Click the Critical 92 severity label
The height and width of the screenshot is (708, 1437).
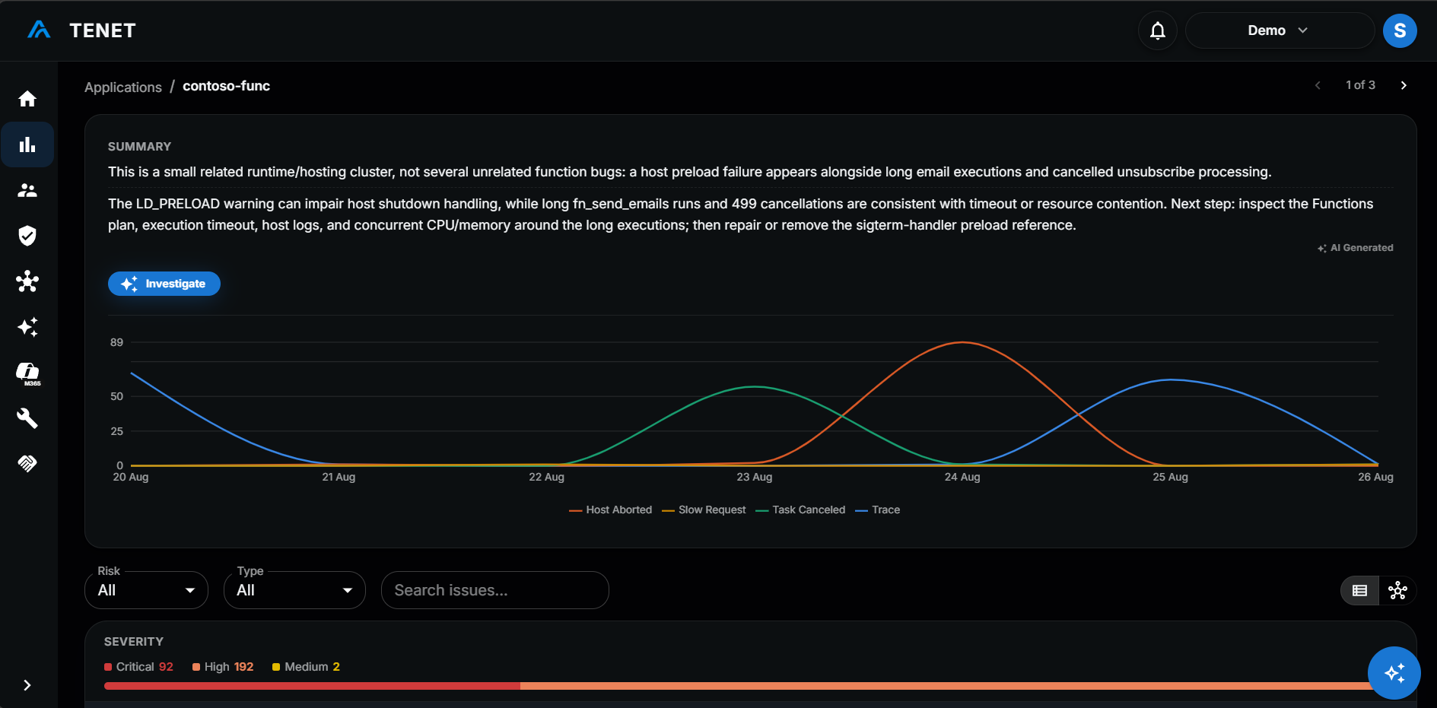(139, 667)
